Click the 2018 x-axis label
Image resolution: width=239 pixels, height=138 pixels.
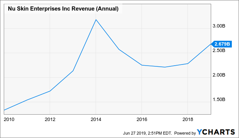188,120
